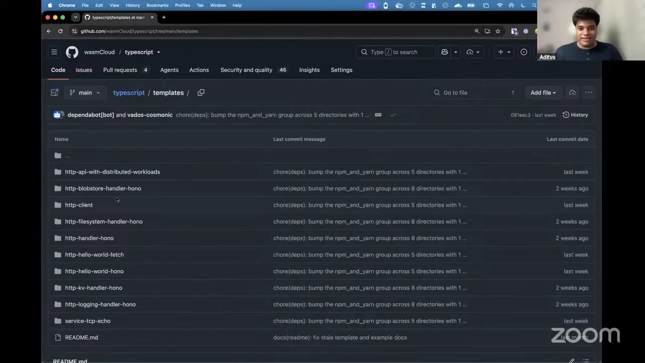Open the Pull requests tab
This screenshot has width=645, height=363.
[125, 70]
